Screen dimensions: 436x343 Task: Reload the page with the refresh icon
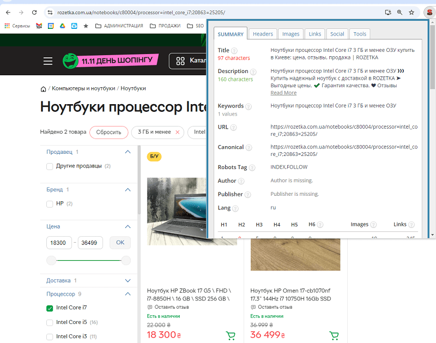pos(34,12)
